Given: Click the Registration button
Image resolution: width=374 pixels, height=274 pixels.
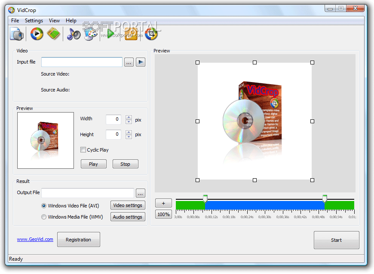Looking at the screenshot, I should click(79, 240).
